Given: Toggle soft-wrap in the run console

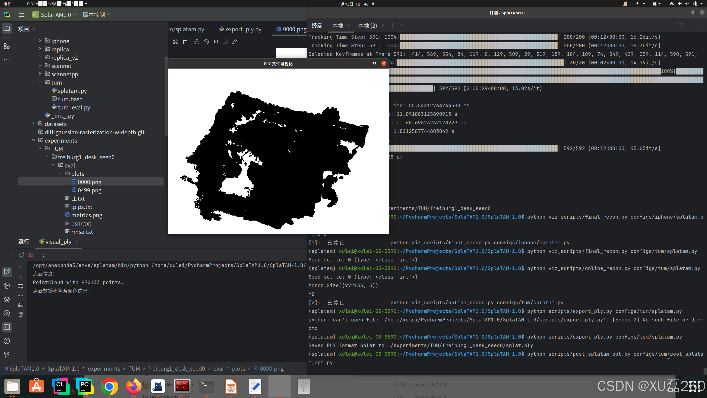Looking at the screenshot, I should pos(21,286).
